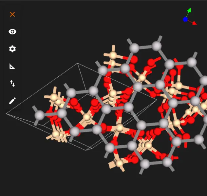The image size is (207, 196).
Task: Click the blue sphere of axis gizmo
Action: [185, 19]
